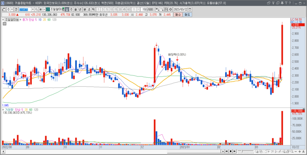
Task: Open chart settings gear icon
Action: point(170,10)
